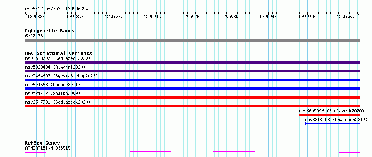
Task: Select the blue bar under nsv5464607
Action: [192, 80]
